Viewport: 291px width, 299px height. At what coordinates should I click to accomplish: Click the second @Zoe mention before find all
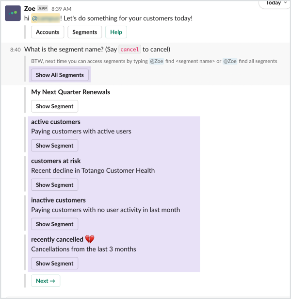[x=230, y=61]
